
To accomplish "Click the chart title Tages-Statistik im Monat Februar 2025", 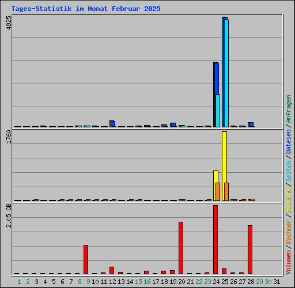I will point(86,9).
